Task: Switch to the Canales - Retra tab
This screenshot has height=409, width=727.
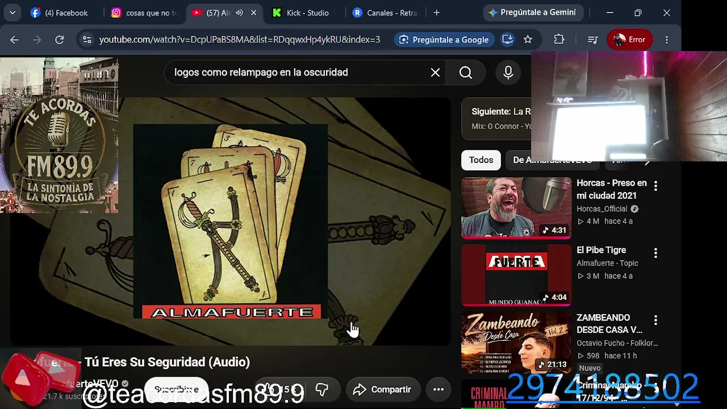Action: pyautogui.click(x=386, y=12)
